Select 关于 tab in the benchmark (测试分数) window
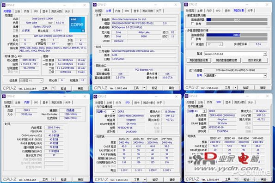Viewport: 275px width, 183px height. click(250, 11)
